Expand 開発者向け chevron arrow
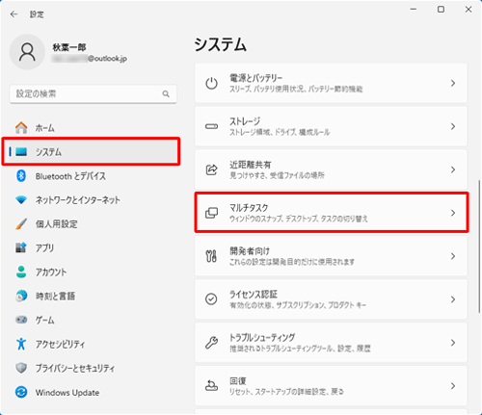Screen dimensions: 482x415 pos(453,256)
